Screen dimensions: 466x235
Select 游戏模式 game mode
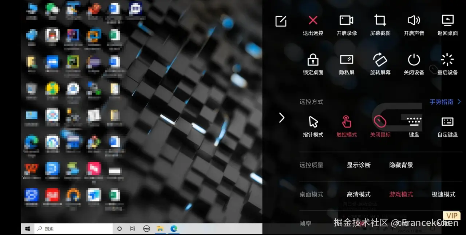pos(401,194)
